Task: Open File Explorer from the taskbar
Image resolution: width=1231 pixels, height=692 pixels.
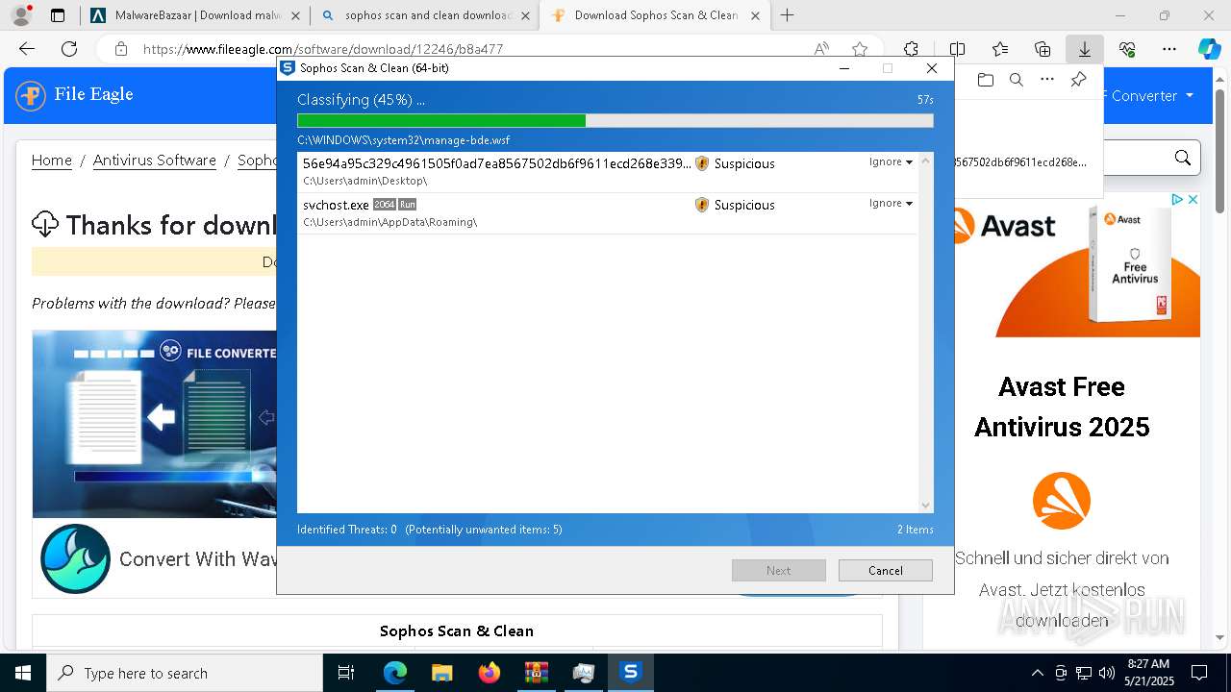Action: click(x=441, y=673)
